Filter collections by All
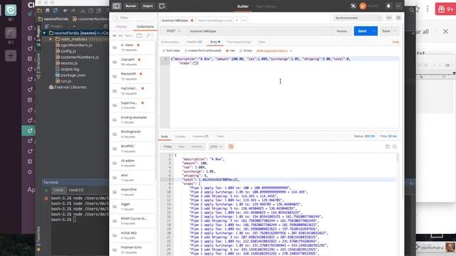Image resolution: width=456 pixels, height=256 pixels. [x=114, y=36]
